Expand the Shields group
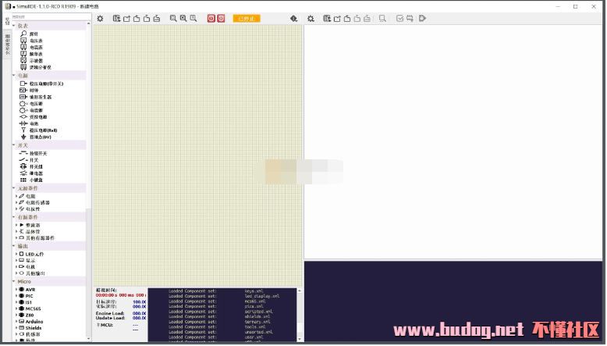Screen dimensions: 607x346 click(16, 328)
